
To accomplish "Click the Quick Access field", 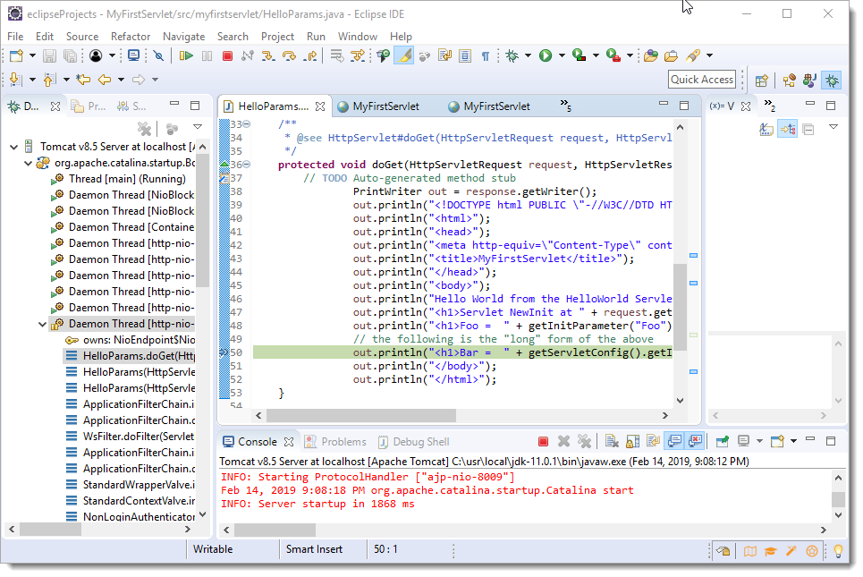I will pyautogui.click(x=702, y=80).
